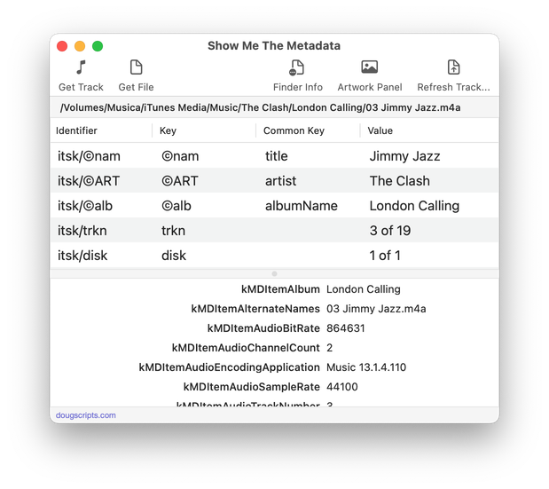Select the itsk/disk identifier cell

82,256
